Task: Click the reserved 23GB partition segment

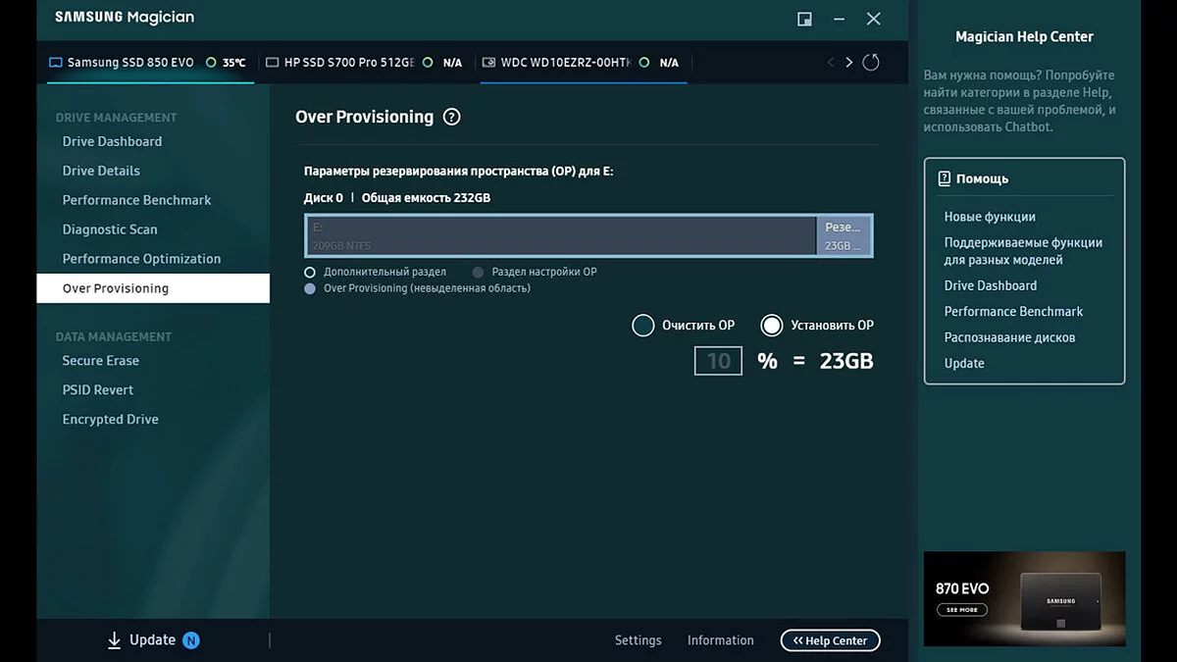Action: point(844,235)
